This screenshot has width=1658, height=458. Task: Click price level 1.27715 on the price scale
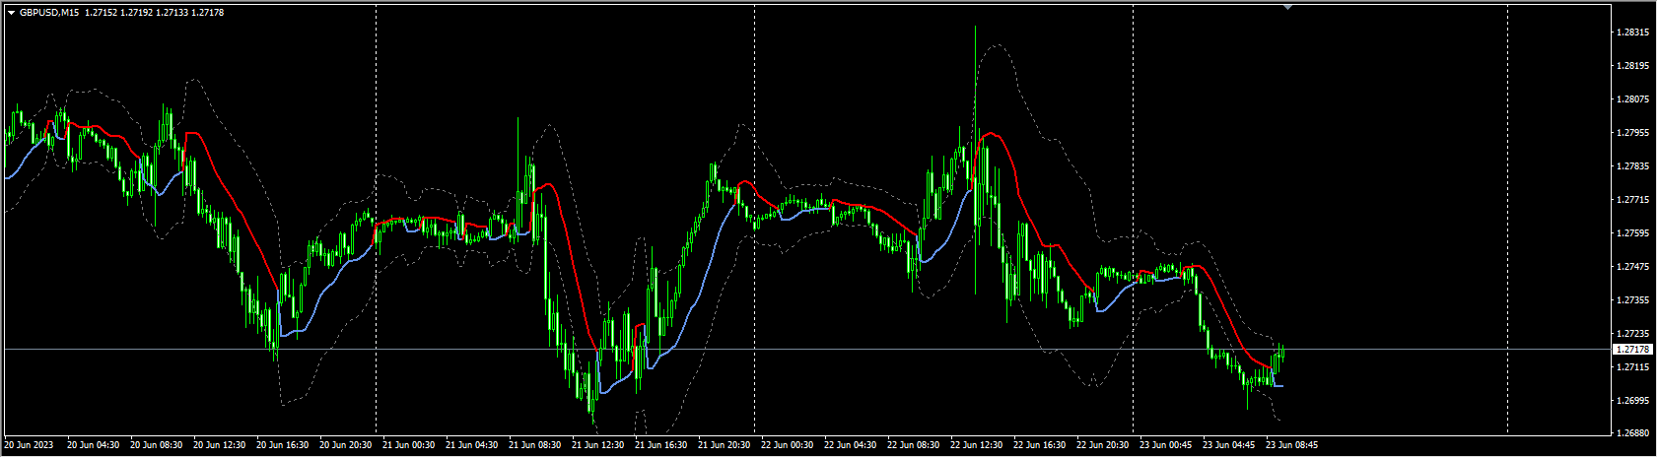pyautogui.click(x=1633, y=200)
